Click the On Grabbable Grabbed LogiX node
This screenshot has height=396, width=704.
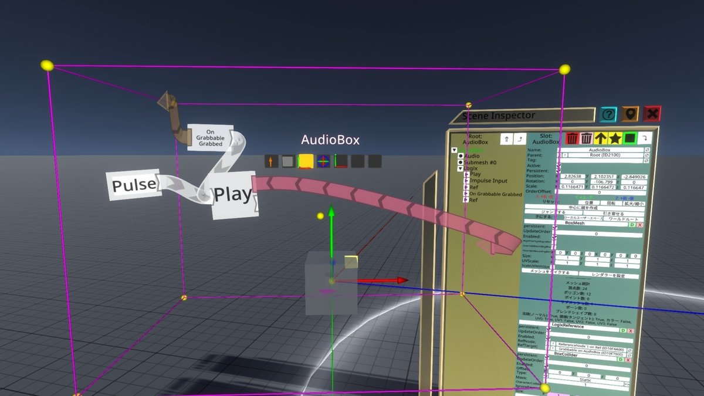coord(209,137)
